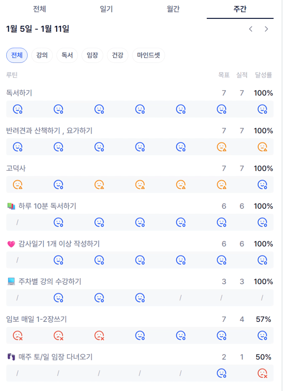This screenshot has width=283, height=391.
Task: Select the 주간 tab
Action: tap(240, 9)
